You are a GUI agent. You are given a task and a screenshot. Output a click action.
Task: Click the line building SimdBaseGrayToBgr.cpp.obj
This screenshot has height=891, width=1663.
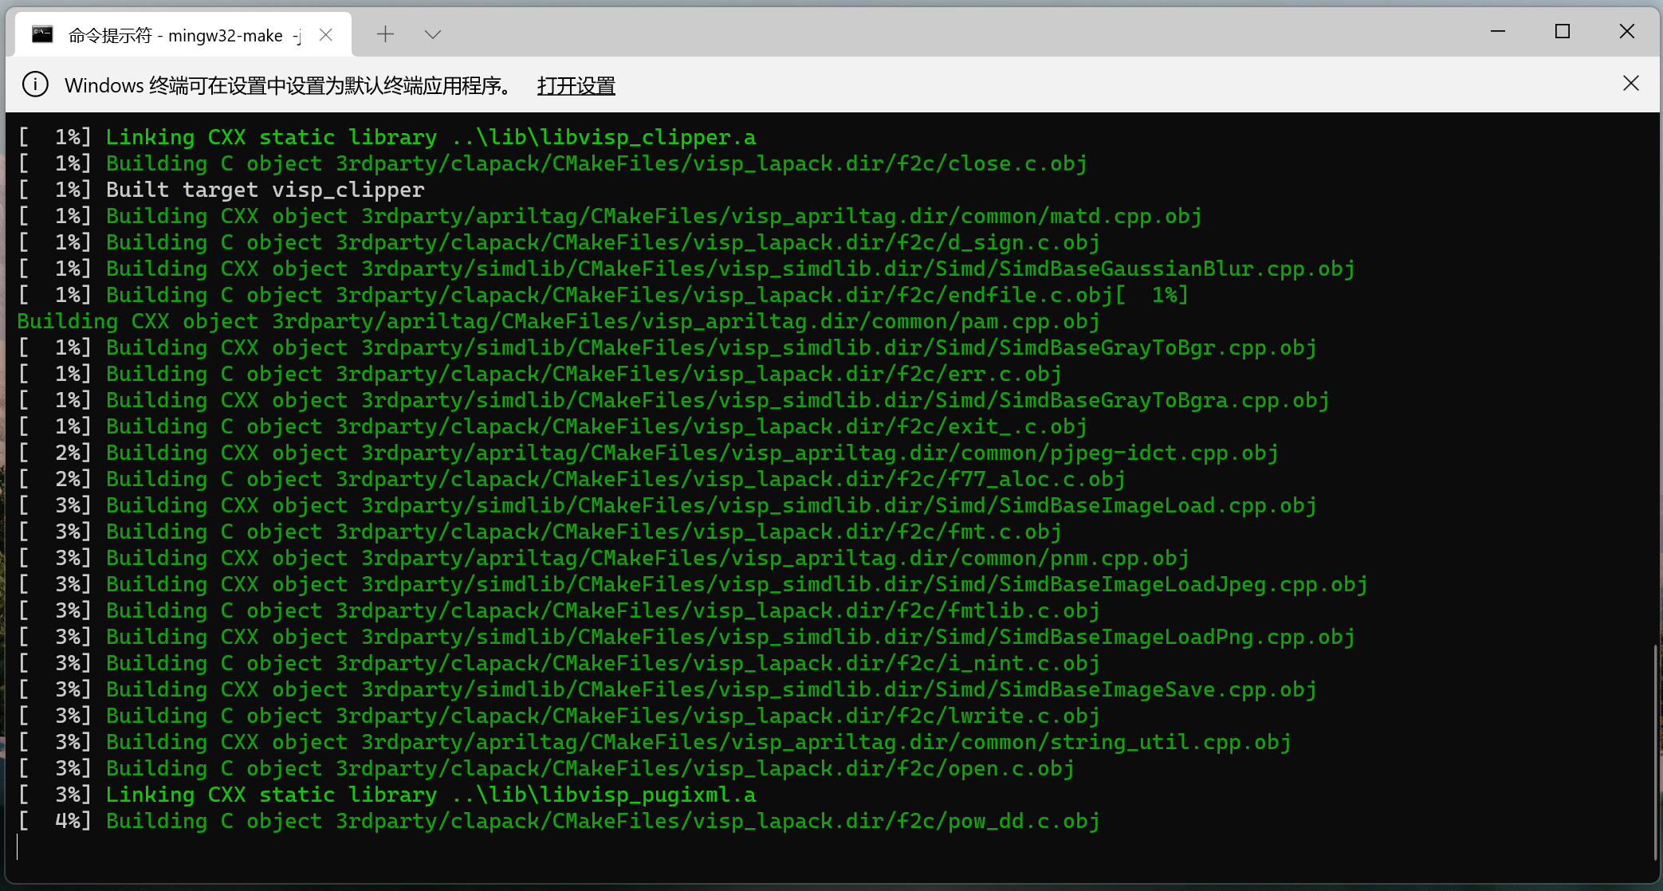[x=667, y=347]
